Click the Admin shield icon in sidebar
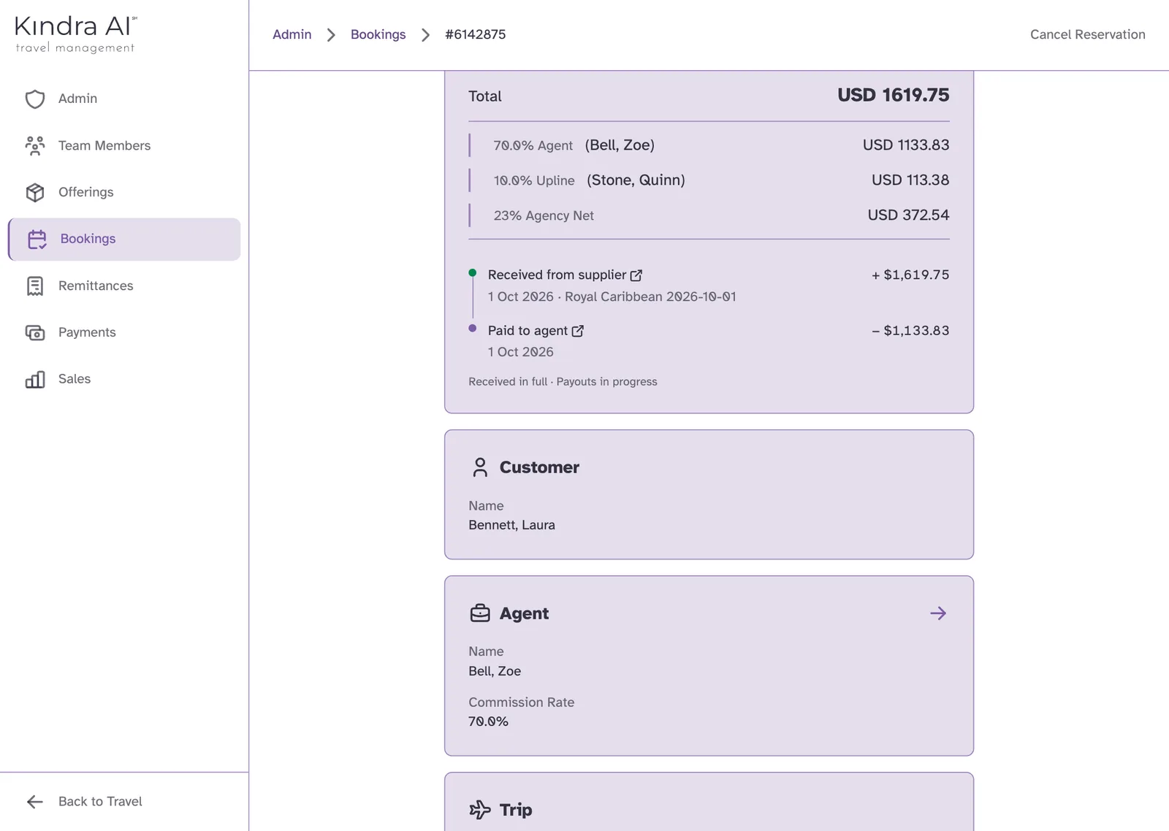 [35, 99]
